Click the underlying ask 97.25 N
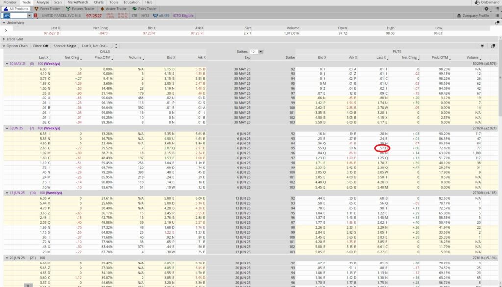Image resolution: width=502 pixels, height=287 pixels. pos(197,33)
